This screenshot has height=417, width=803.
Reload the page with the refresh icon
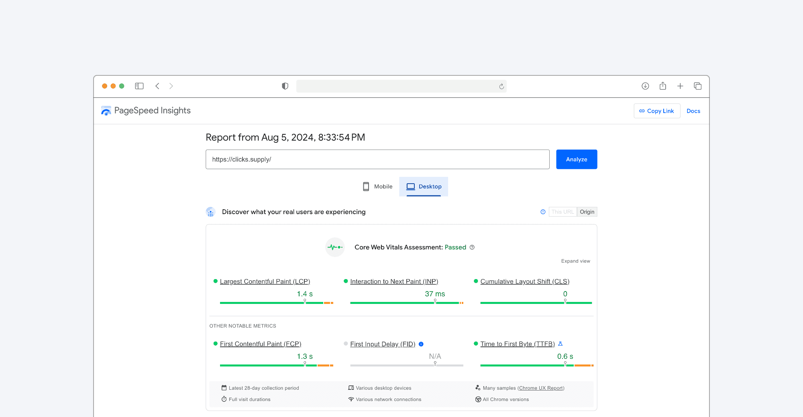[x=501, y=86]
